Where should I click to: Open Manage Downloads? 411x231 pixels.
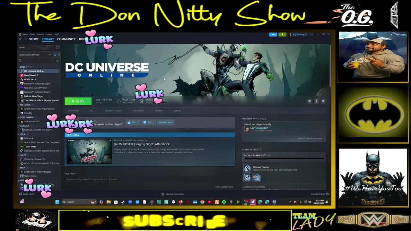coord(173,194)
